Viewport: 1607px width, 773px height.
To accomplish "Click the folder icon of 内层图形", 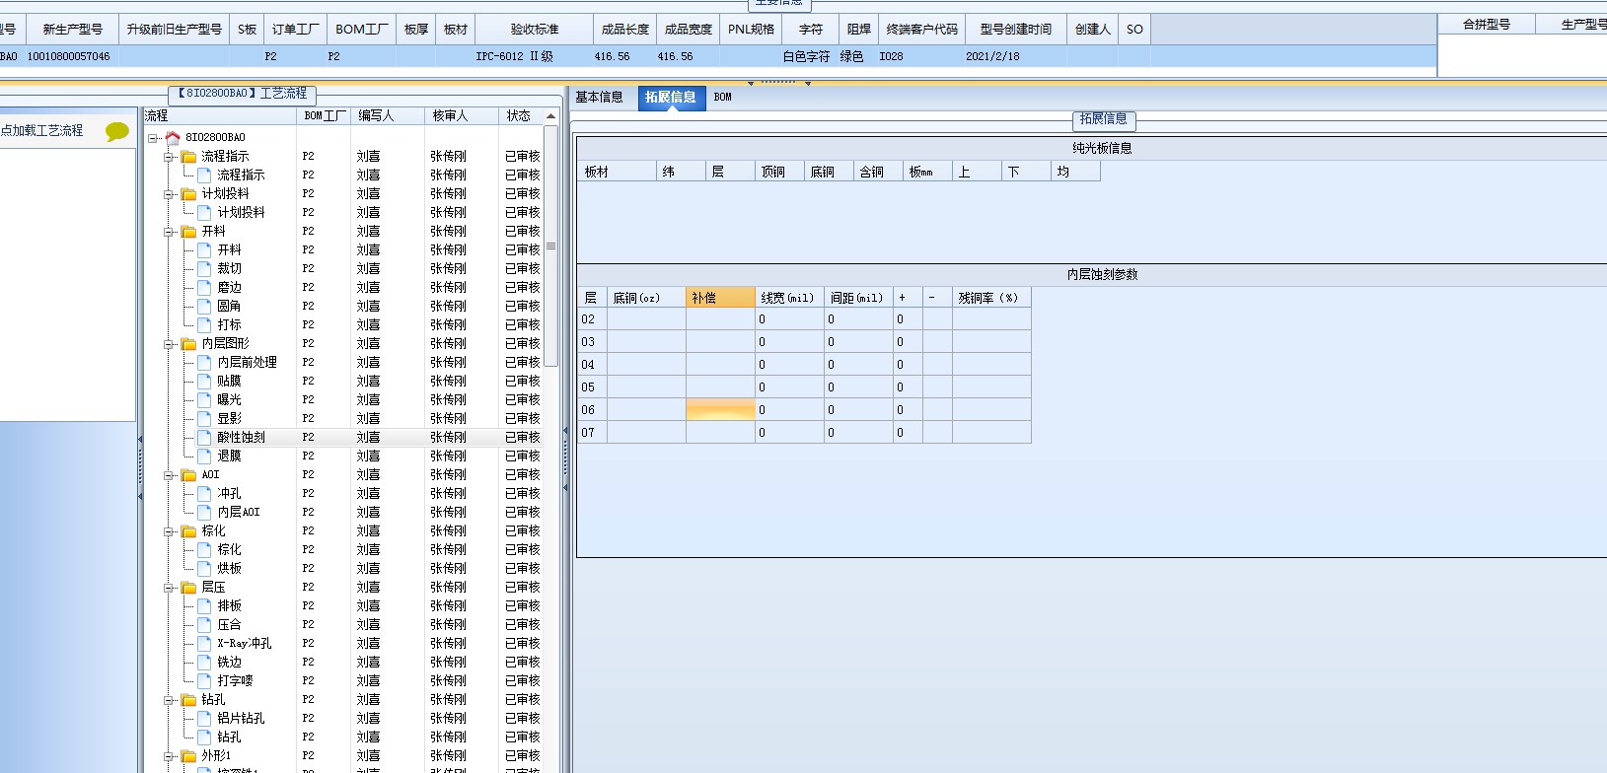I will pyautogui.click(x=188, y=344).
